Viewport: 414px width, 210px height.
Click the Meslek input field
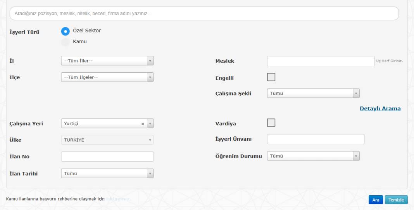click(x=321, y=61)
